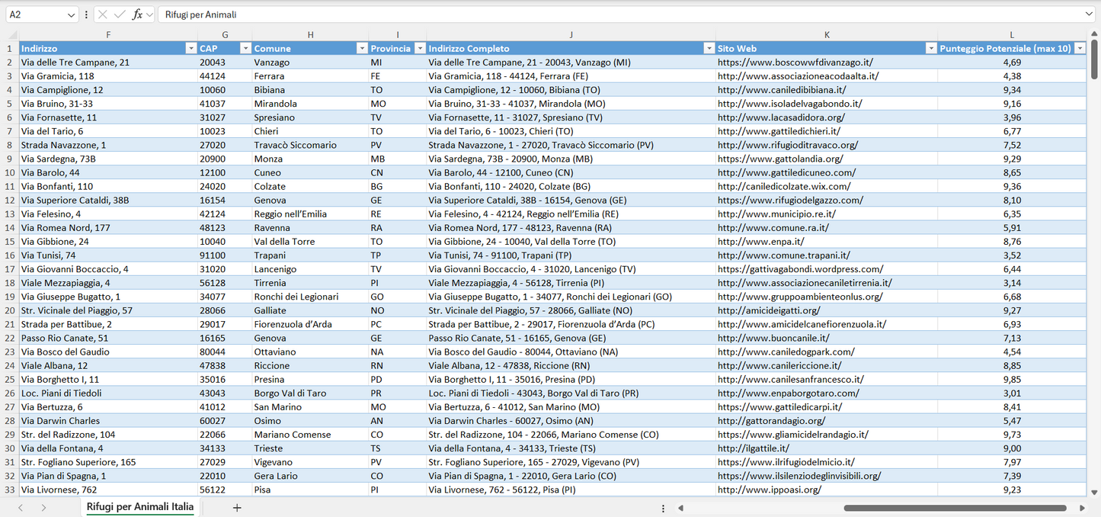Open the Sito Web column filter dropdown
Image resolution: width=1101 pixels, height=517 pixels.
point(931,47)
